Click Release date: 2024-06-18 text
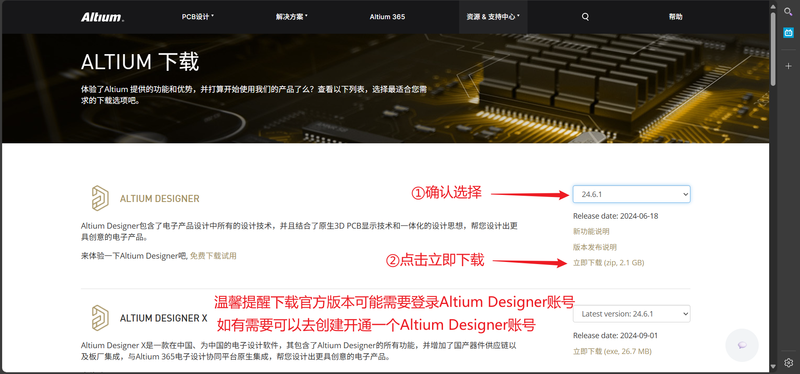The height and width of the screenshot is (374, 800). point(615,216)
